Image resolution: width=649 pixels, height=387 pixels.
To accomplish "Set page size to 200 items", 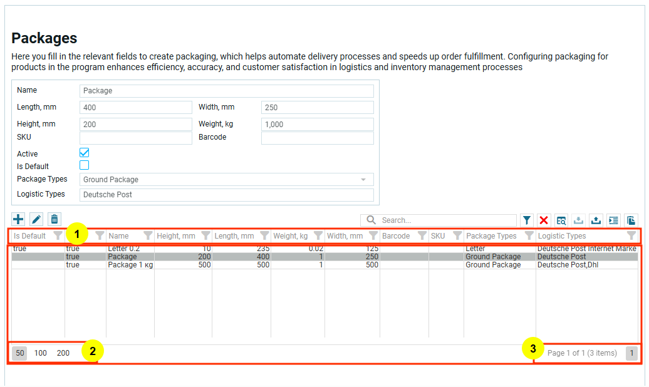I will pyautogui.click(x=63, y=353).
